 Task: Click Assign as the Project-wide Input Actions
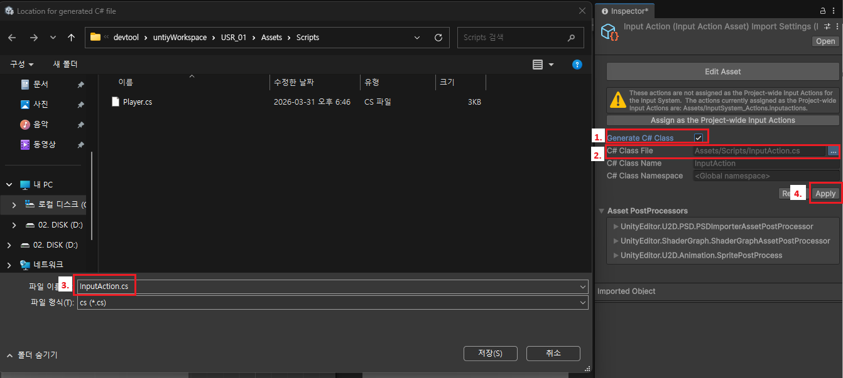(x=722, y=120)
